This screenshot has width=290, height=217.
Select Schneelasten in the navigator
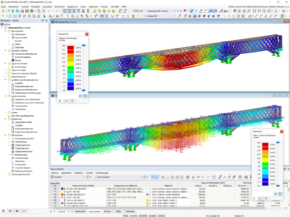[21, 106]
